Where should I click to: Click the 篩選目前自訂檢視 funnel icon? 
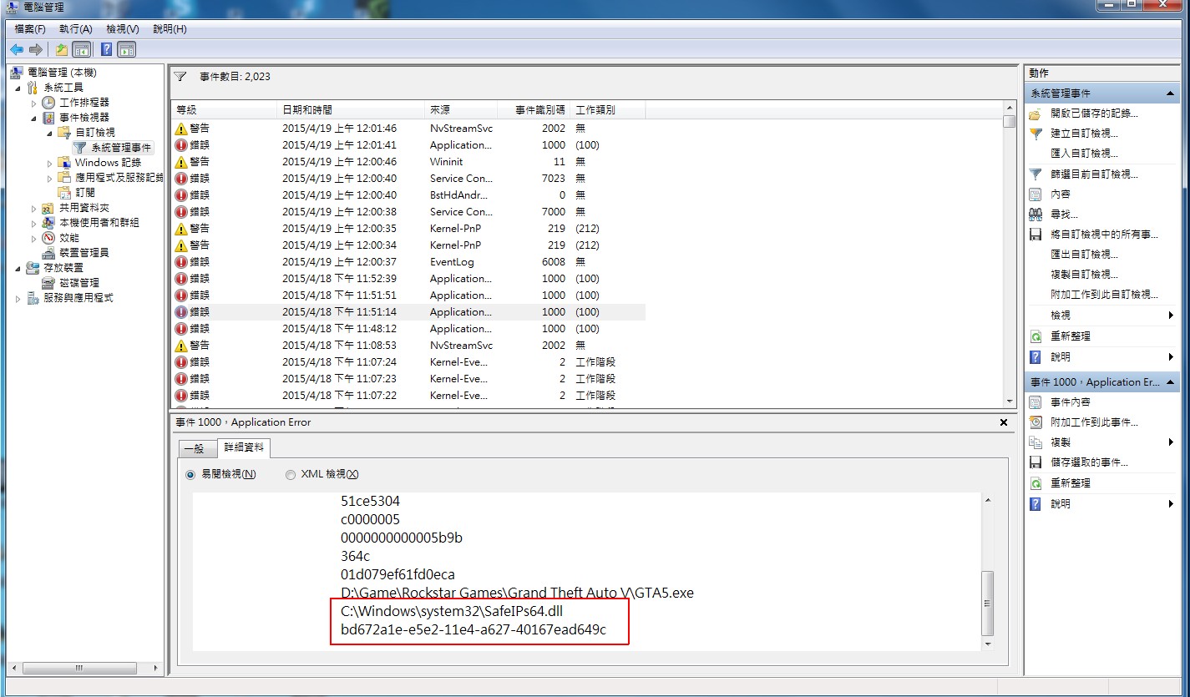tap(1036, 174)
